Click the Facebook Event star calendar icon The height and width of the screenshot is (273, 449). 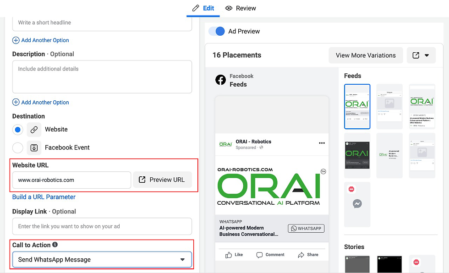[x=34, y=147]
